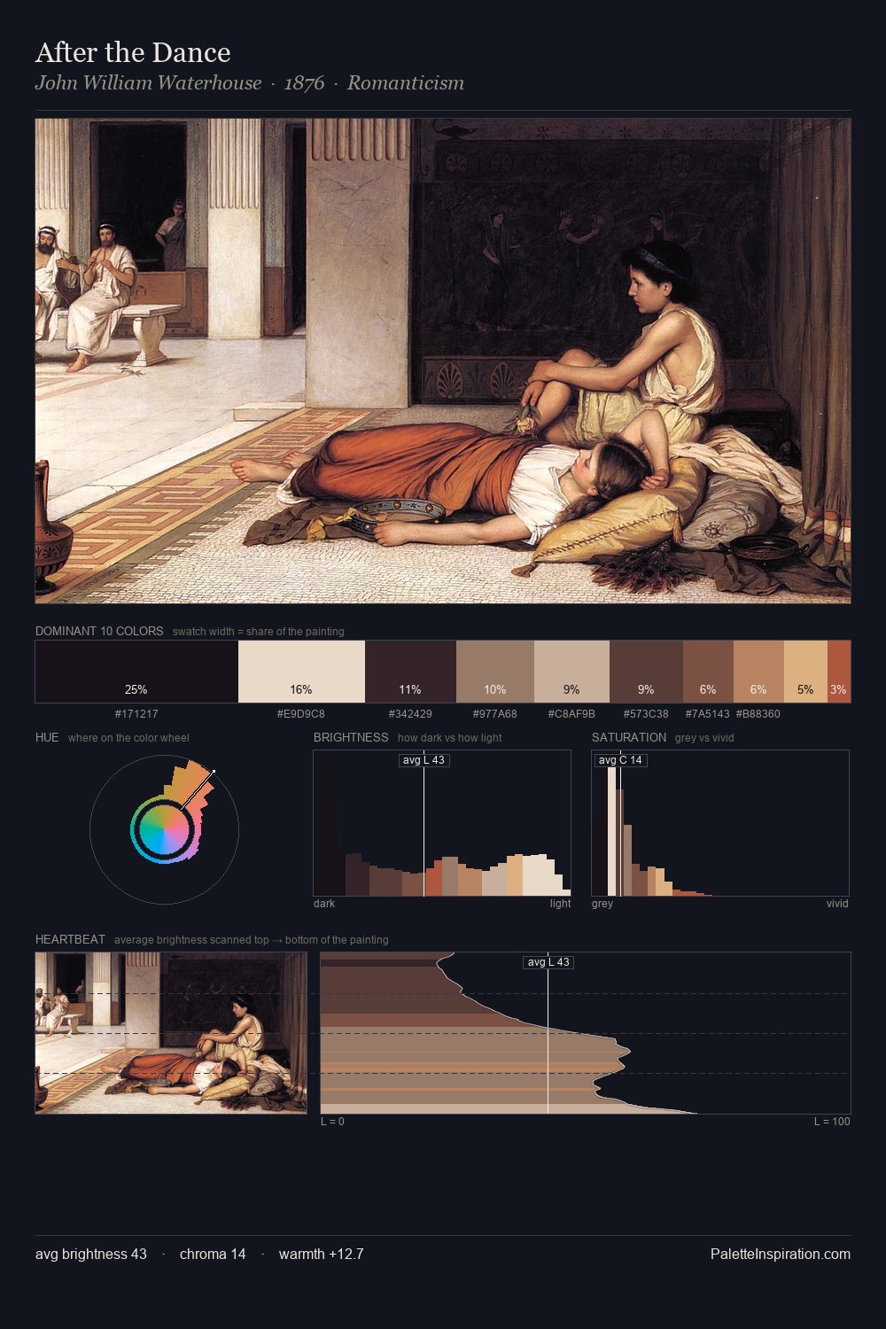The image size is (886, 1329).
Task: Pick the 11% dark brown swatch
Action: (410, 672)
